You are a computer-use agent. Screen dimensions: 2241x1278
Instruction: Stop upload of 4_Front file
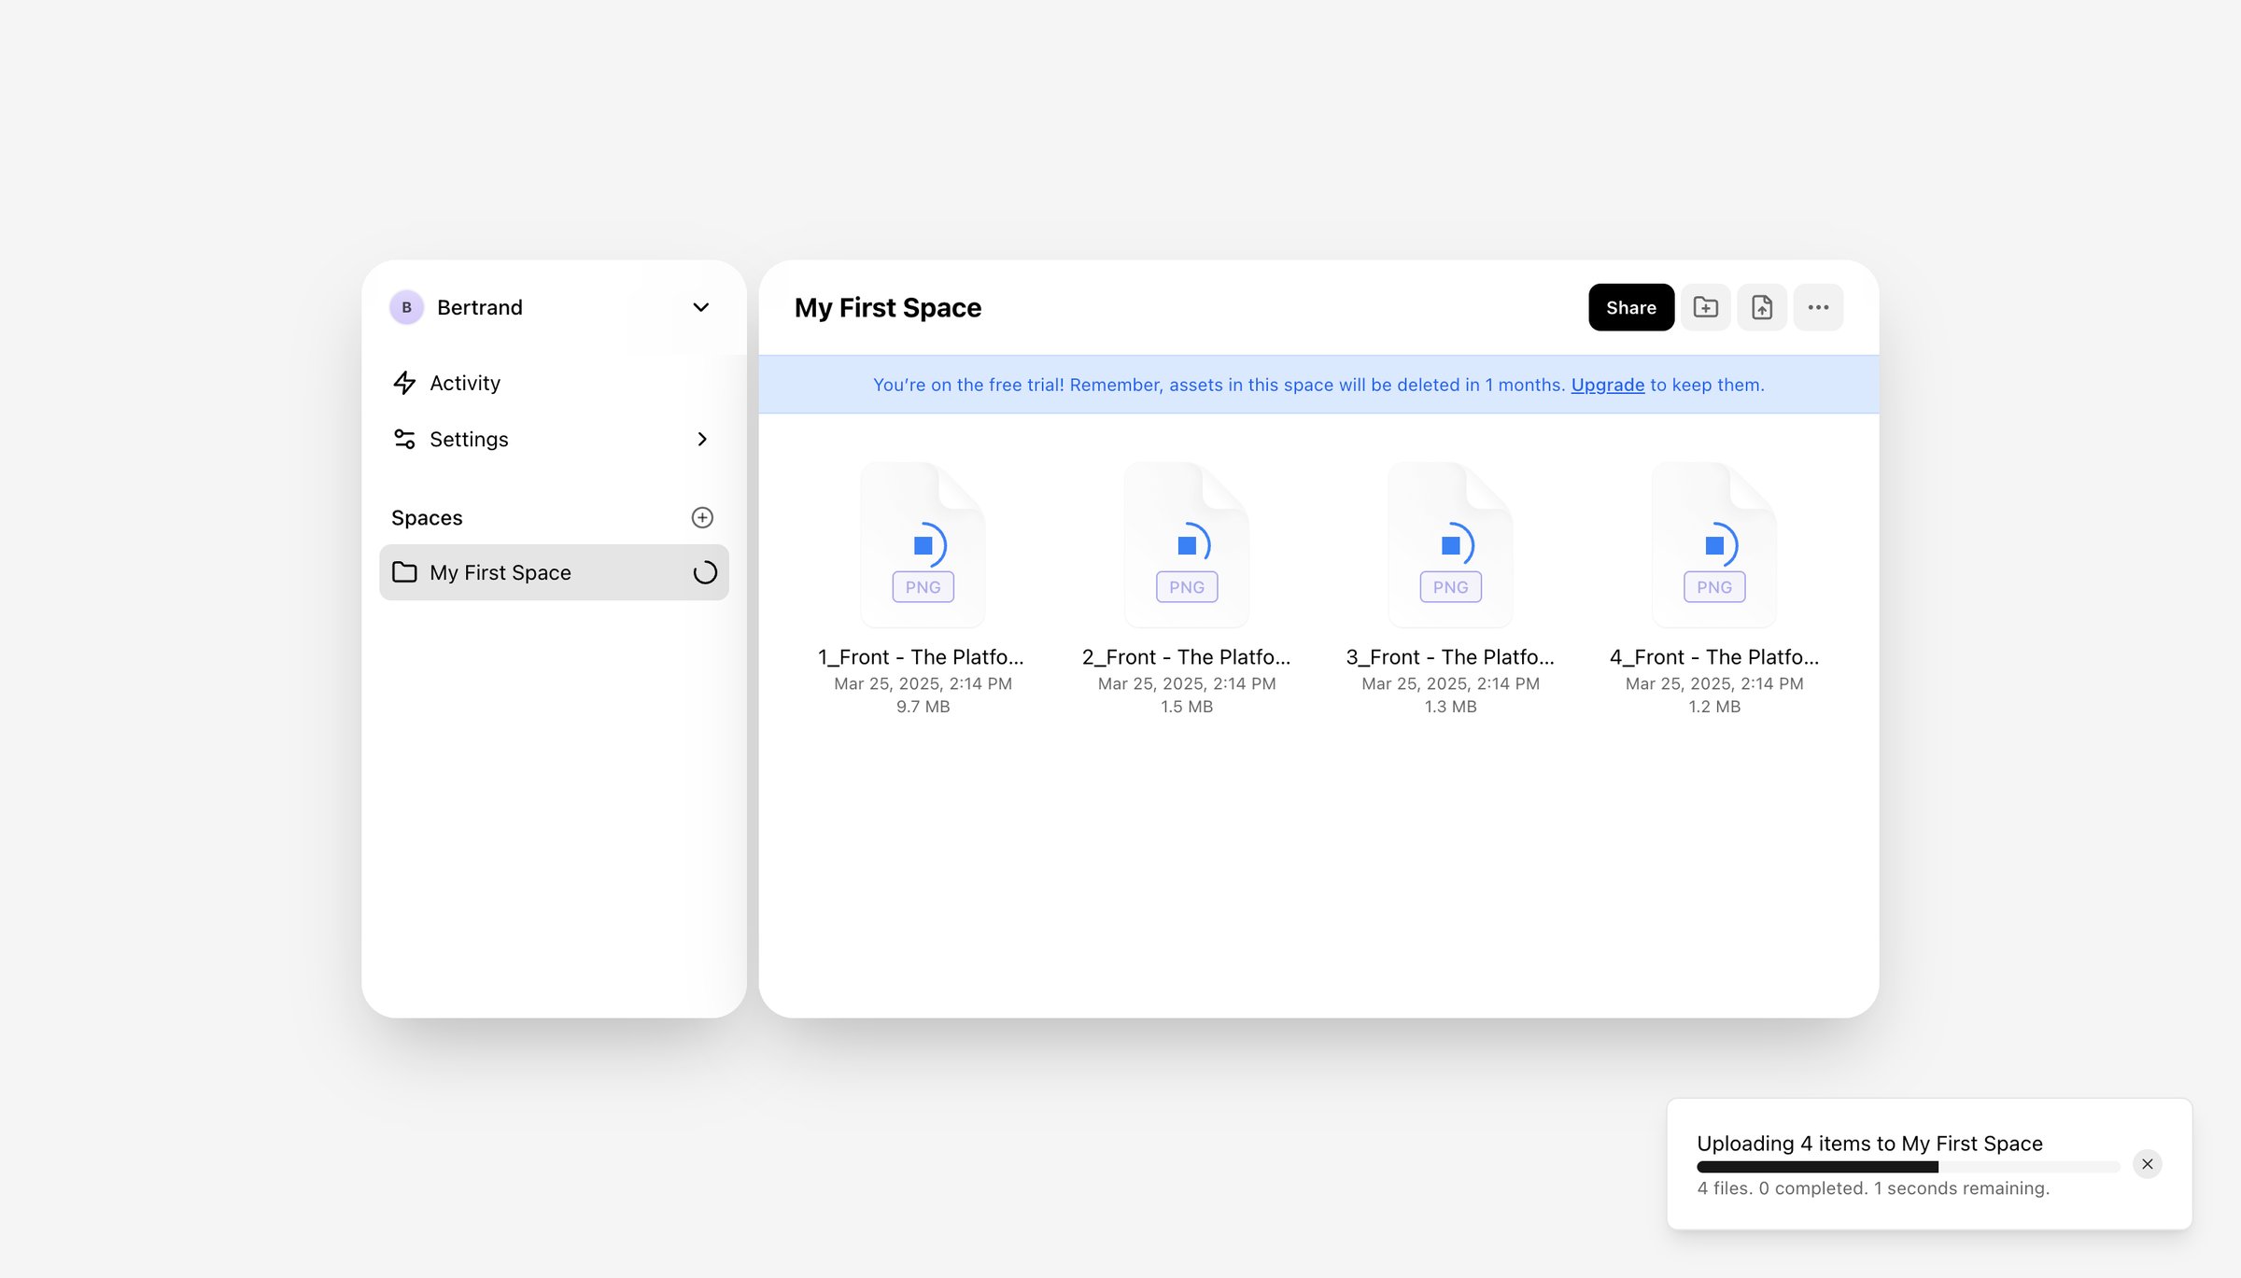1714,545
